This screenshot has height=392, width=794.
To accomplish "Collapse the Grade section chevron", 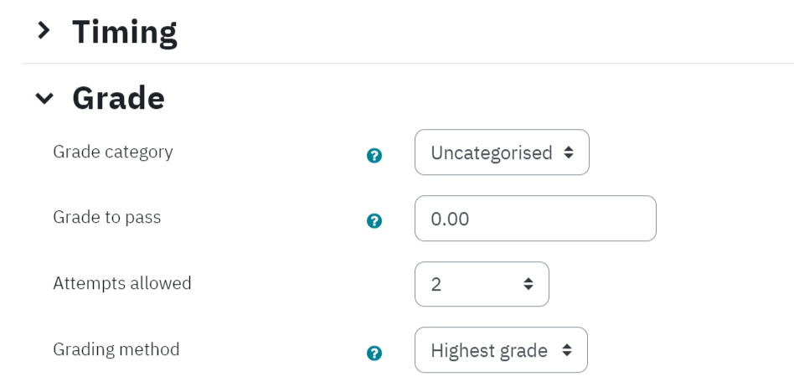I will pos(44,98).
